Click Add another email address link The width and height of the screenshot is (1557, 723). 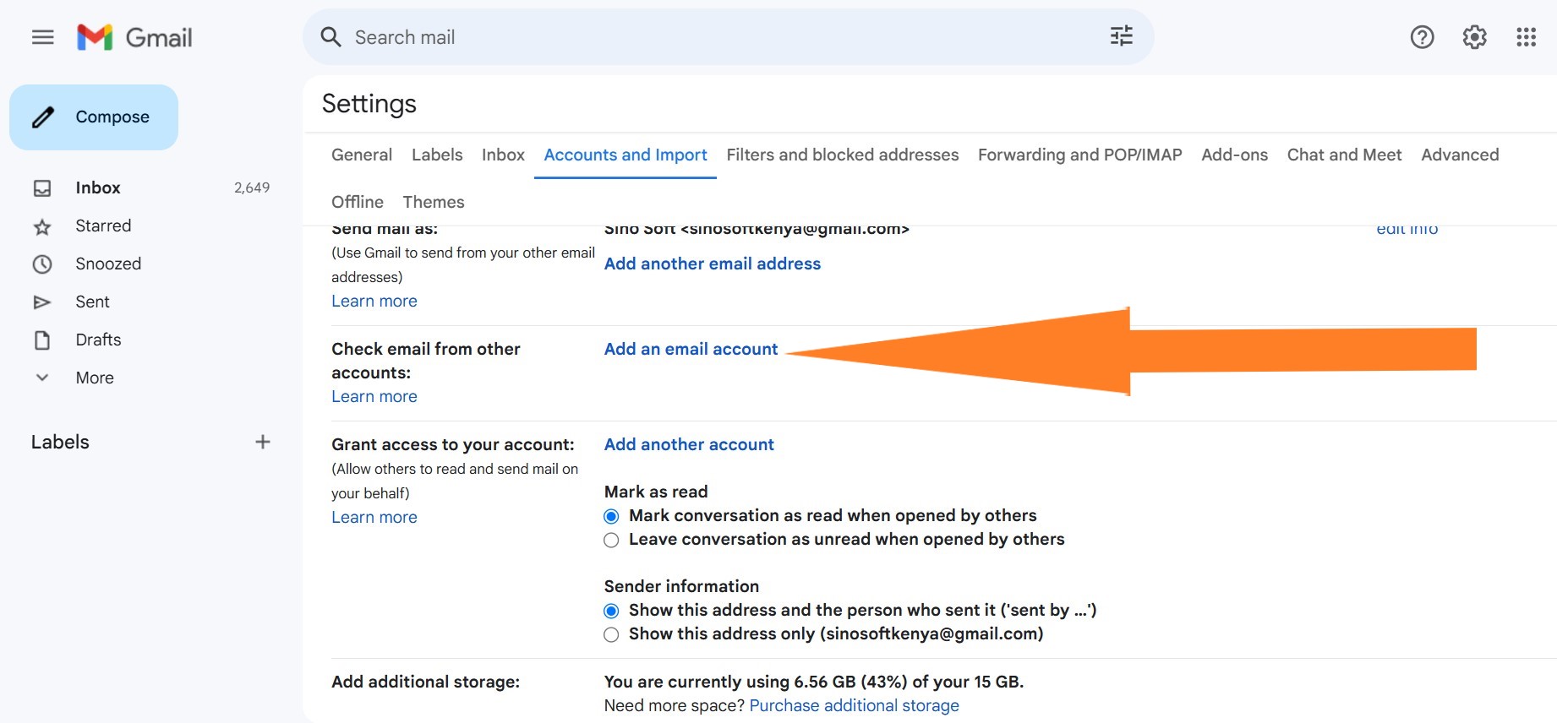pyautogui.click(x=713, y=264)
